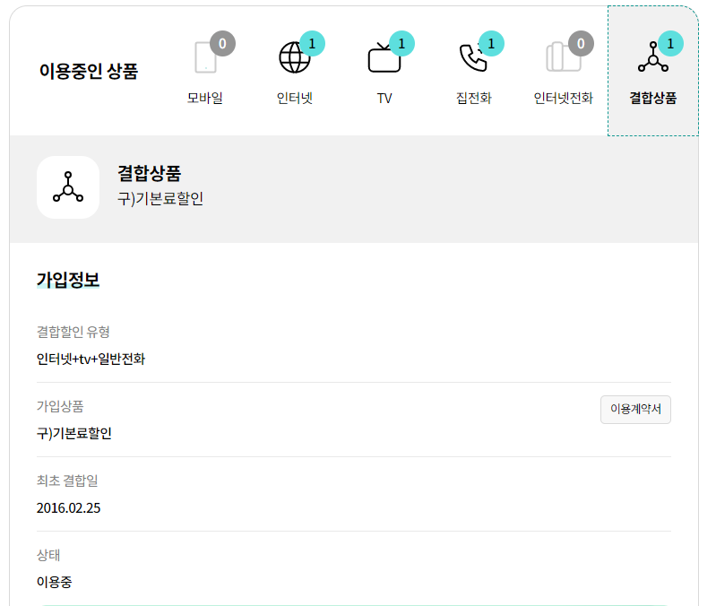Click the mobile phone icon
The height and width of the screenshot is (606, 716).
205,58
